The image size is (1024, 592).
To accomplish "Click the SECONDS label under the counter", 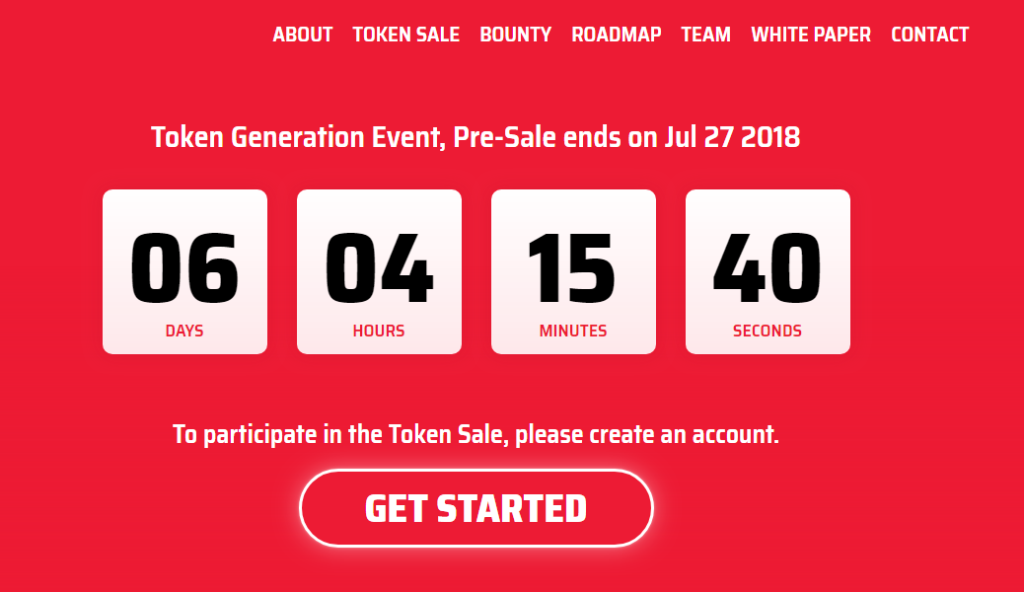I will [x=768, y=331].
